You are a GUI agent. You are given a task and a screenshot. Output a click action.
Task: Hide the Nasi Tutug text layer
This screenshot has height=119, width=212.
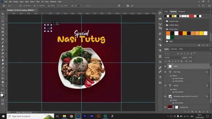coord(165,72)
